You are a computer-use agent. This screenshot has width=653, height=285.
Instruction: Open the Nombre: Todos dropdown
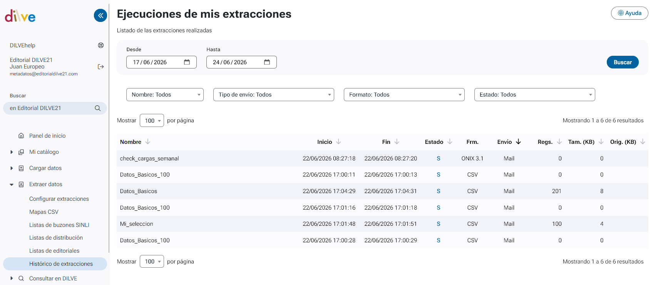(x=165, y=95)
